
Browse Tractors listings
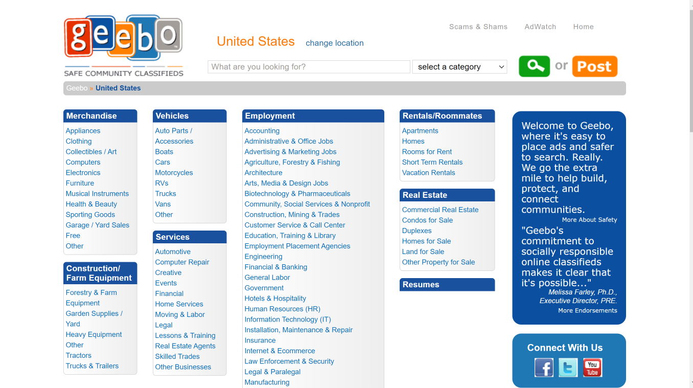point(78,355)
